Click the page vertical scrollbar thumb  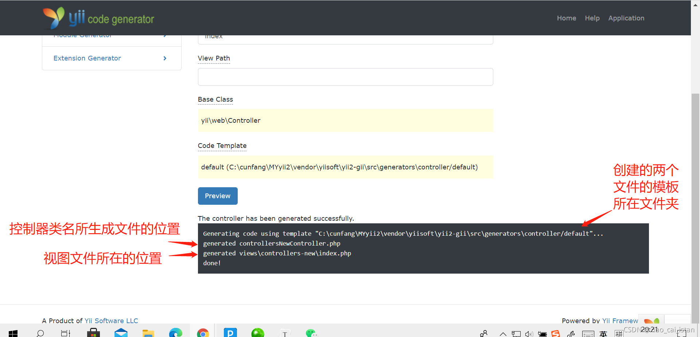coord(695,208)
